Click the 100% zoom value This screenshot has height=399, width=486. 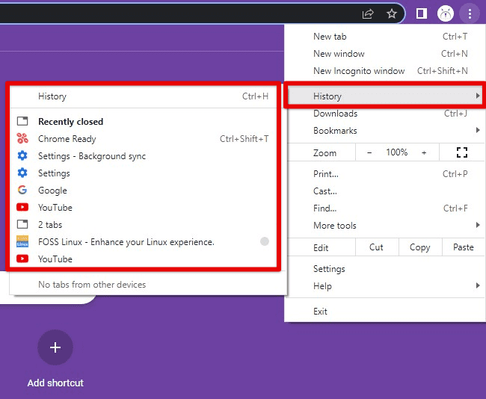coord(397,152)
